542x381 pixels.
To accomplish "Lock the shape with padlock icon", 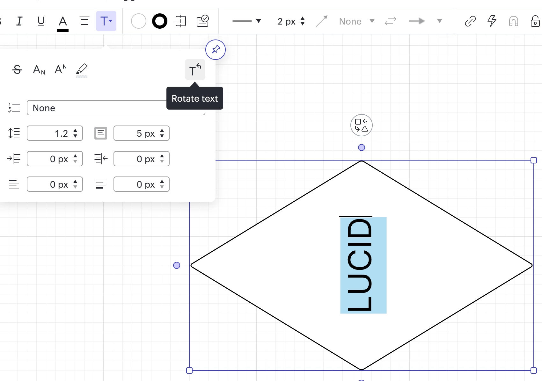I will pyautogui.click(x=535, y=21).
